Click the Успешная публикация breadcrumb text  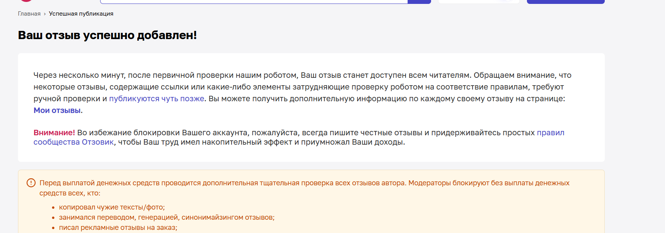(x=81, y=14)
